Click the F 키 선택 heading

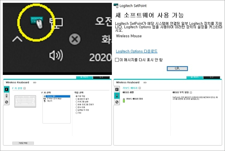coord(46,92)
